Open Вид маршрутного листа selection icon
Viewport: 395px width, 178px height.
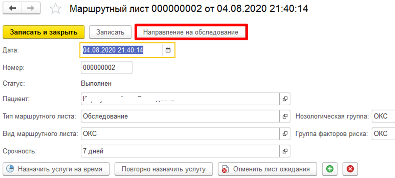click(x=285, y=133)
